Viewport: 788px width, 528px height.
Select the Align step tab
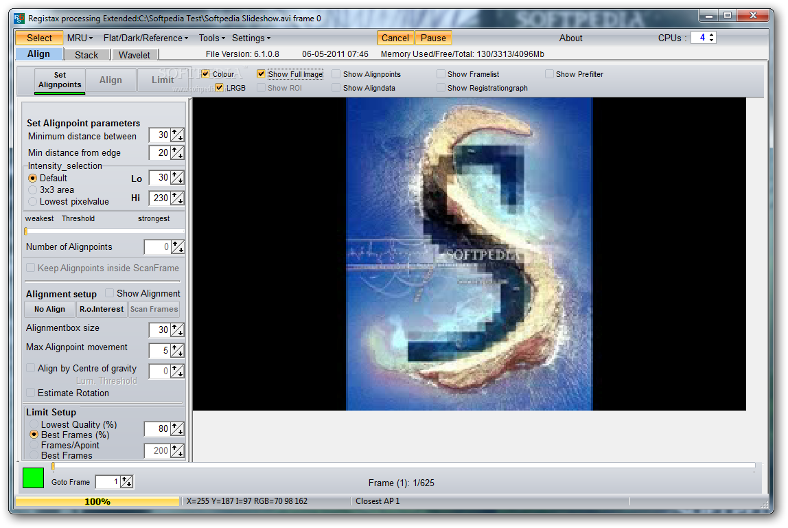[x=111, y=80]
